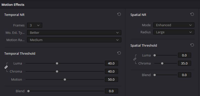Open the Spatial NR Radius dropdown
The width and height of the screenshot is (200, 96).
174,32
